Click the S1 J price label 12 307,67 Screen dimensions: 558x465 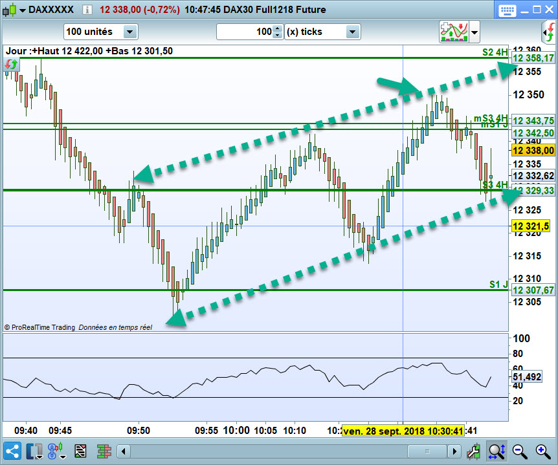533,290
